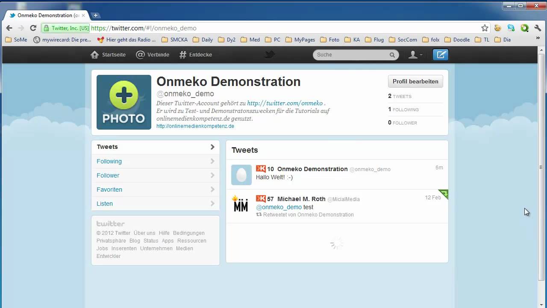Image resolution: width=547 pixels, height=308 pixels.
Task: Open Hier geht das Radio bookmark
Action: point(126,40)
